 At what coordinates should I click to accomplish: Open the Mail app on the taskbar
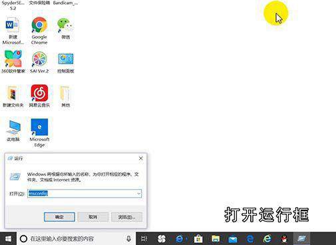233,239
